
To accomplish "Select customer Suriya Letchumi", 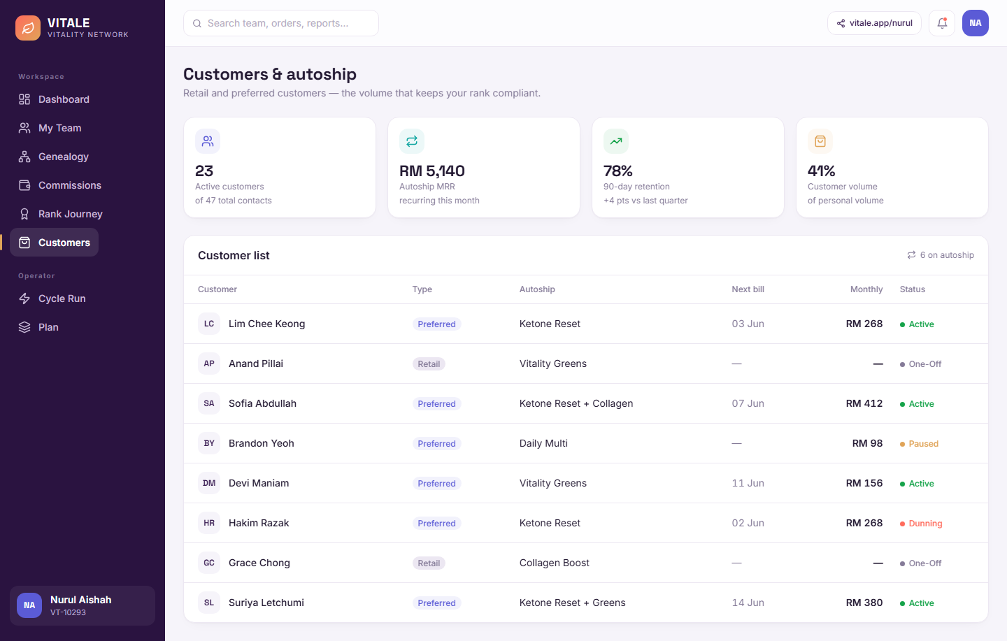I will click(x=266, y=603).
